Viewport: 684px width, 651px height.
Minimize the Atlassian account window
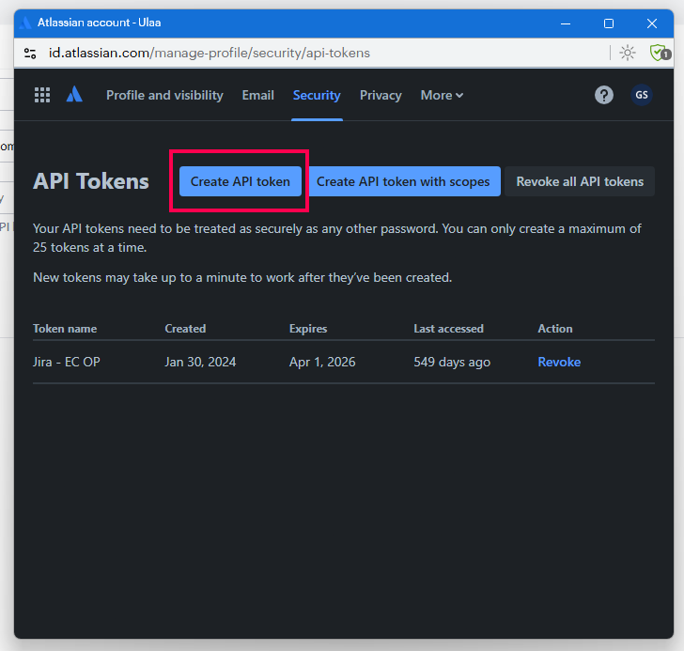[566, 23]
